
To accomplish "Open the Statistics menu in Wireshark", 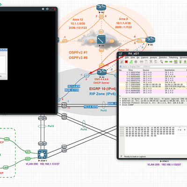I will [163, 58].
